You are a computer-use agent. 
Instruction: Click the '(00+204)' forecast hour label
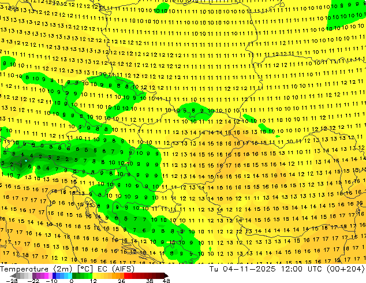(346, 269)
